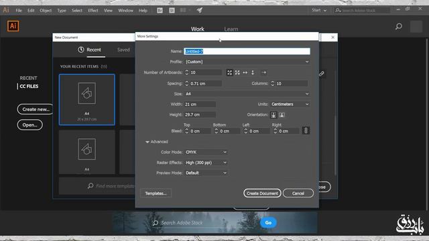Select Arrange by Row layout icon
429x241 pixels.
tap(245, 72)
